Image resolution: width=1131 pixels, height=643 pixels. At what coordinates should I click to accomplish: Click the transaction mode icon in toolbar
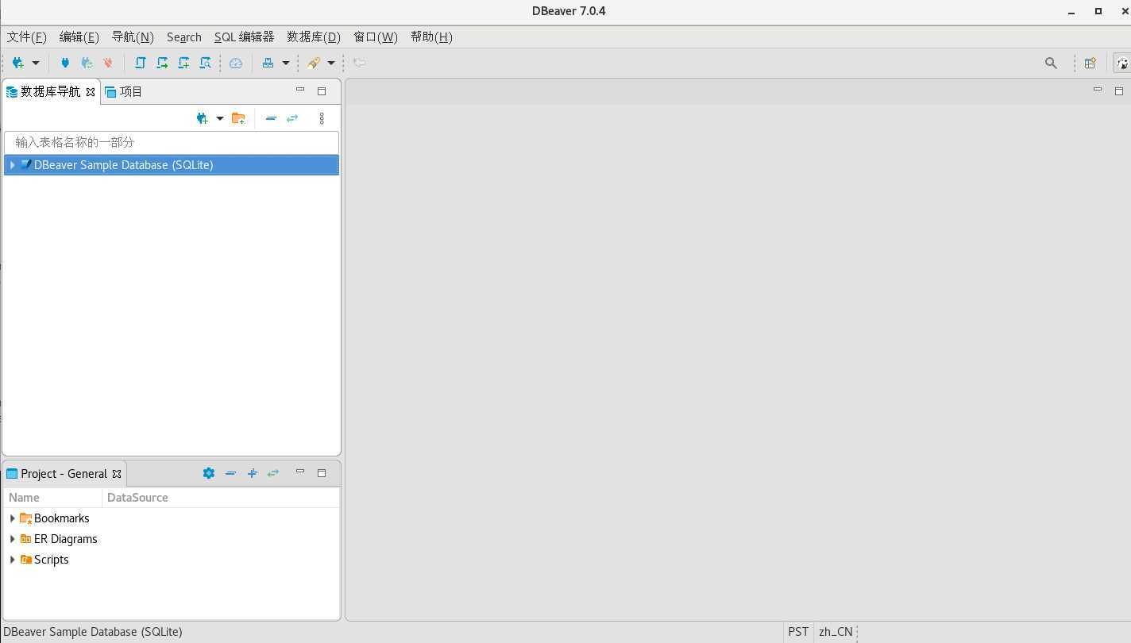point(268,63)
